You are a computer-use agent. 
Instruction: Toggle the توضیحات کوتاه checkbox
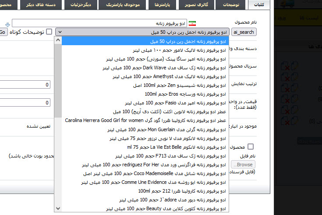tap(49, 32)
